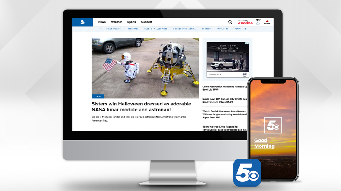
Task: Click the Volvo logo in the advertisement
Action: 244,74
